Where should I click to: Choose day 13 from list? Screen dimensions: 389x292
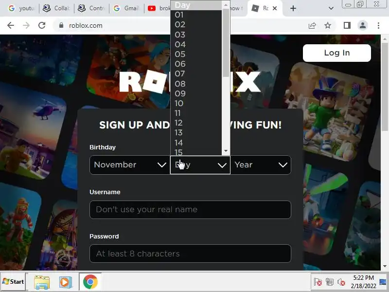pos(196,132)
